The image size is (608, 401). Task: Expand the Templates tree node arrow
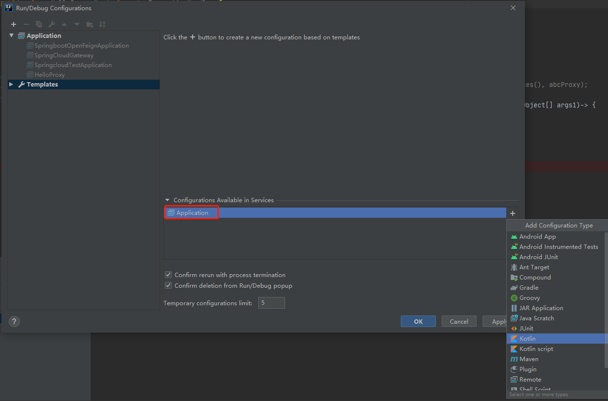point(12,85)
